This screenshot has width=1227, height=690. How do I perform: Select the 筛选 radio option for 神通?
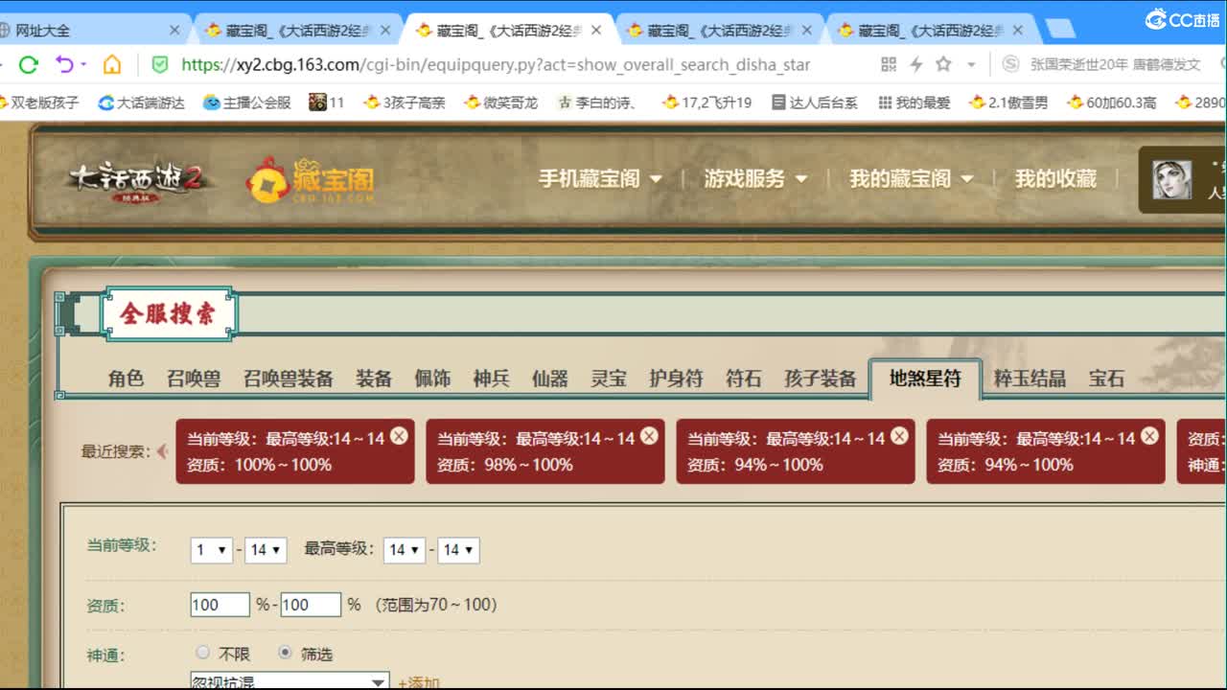click(285, 653)
